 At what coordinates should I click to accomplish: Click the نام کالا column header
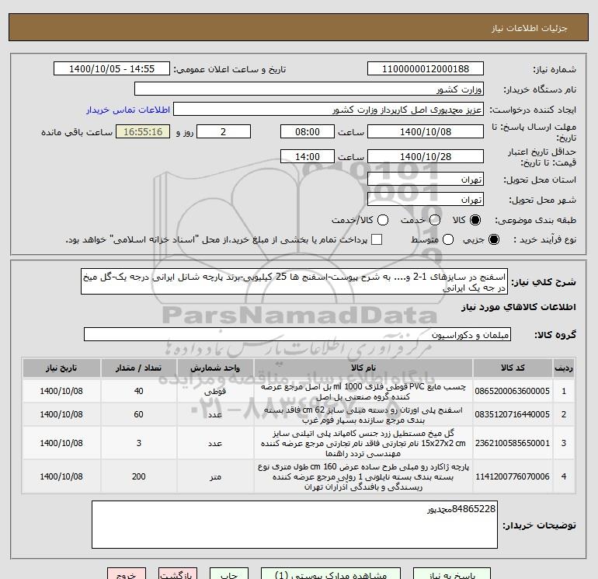pos(363,368)
